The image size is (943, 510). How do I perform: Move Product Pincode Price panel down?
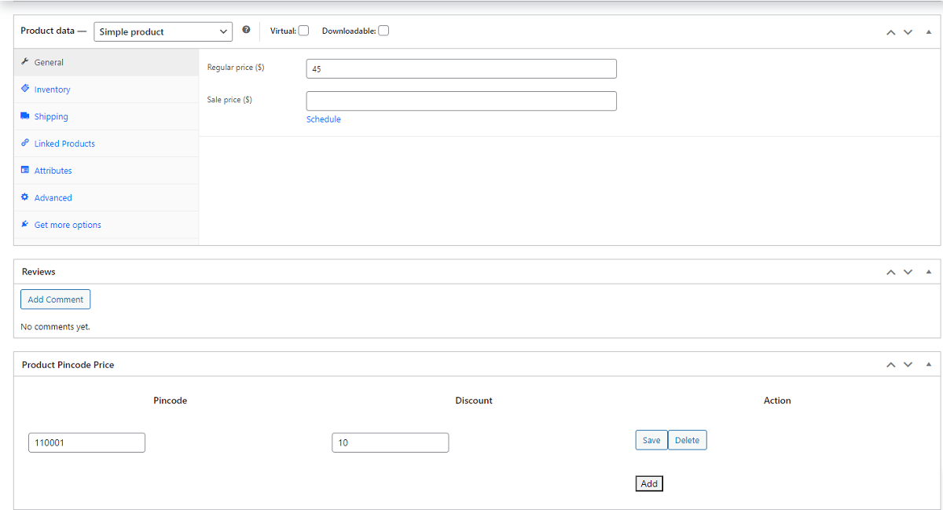(x=908, y=364)
